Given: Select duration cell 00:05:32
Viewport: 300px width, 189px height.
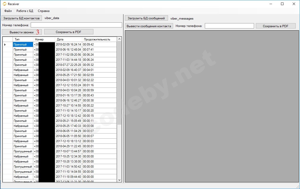Looking at the screenshot, I should tap(99, 65).
